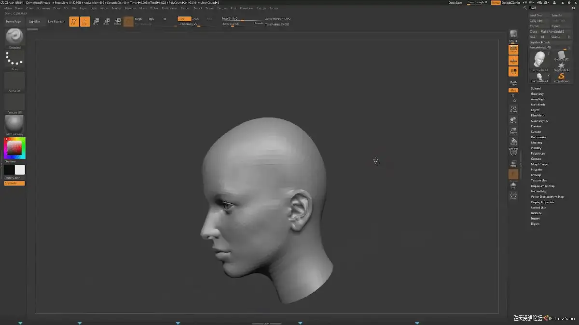Expand the Masking section
The height and width of the screenshot is (325, 579).
tap(537, 143)
